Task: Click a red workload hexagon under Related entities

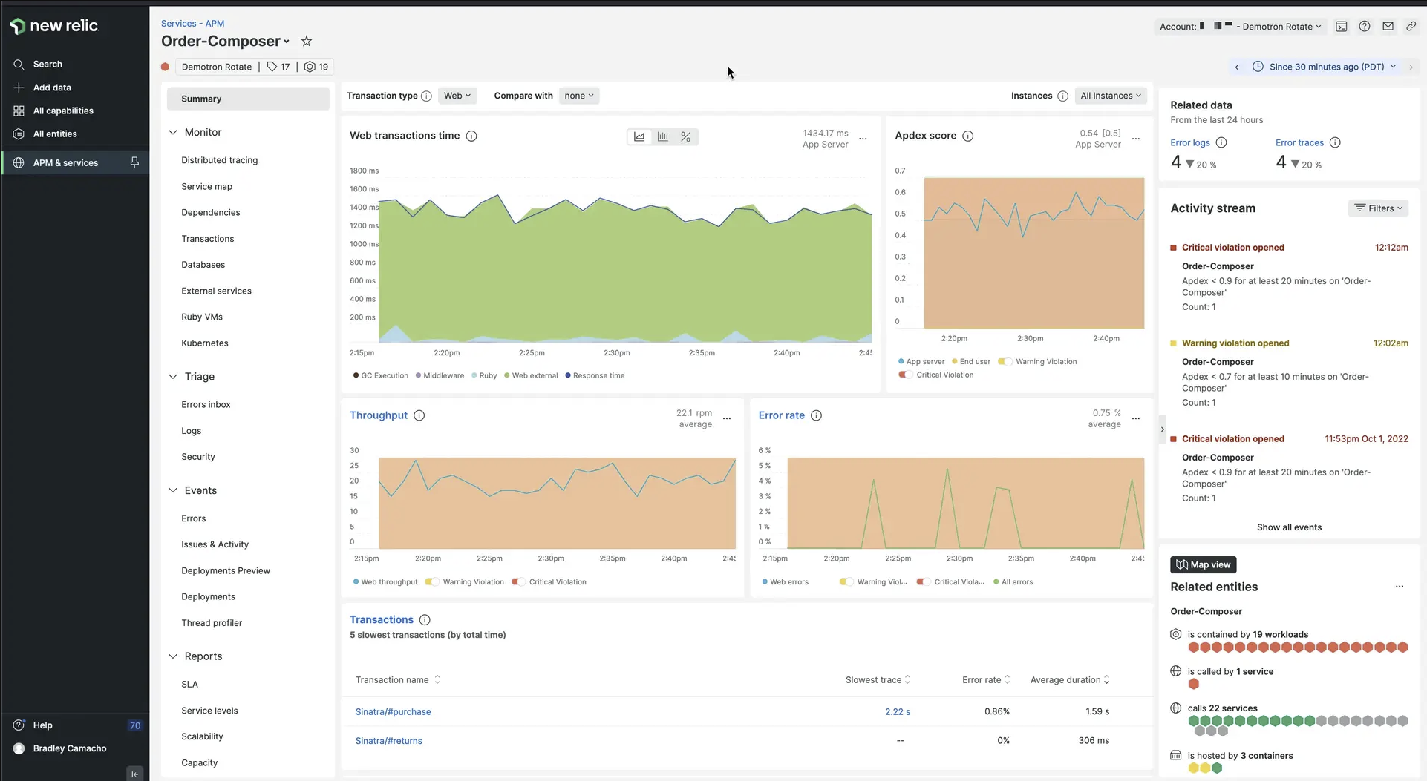Action: 1195,647
